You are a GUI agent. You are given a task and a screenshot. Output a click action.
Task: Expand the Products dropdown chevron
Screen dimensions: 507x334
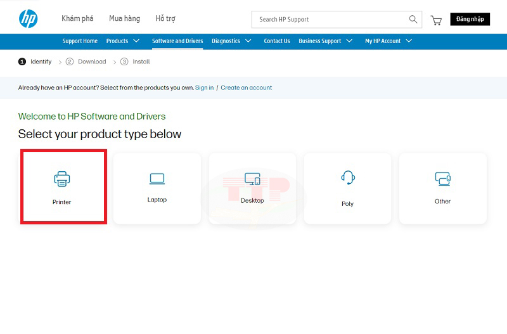pyautogui.click(x=136, y=41)
